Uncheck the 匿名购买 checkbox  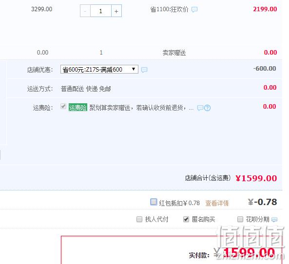186,219
